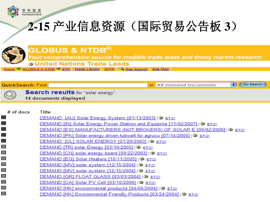Click the United Nations Trade Leads heading

[82, 64]
